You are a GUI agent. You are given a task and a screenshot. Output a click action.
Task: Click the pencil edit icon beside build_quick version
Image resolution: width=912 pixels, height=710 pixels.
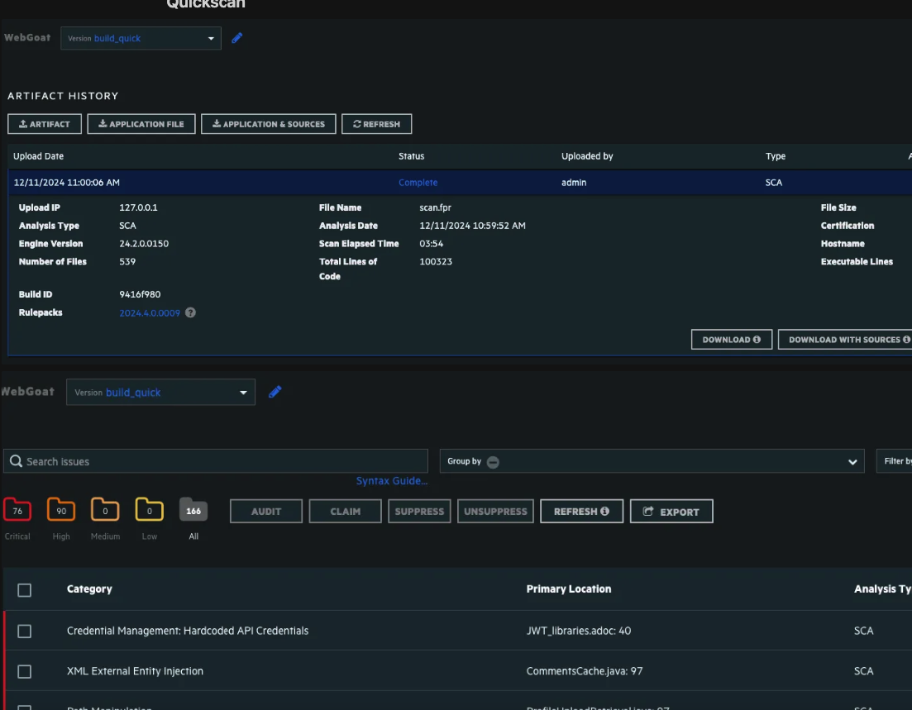238,38
